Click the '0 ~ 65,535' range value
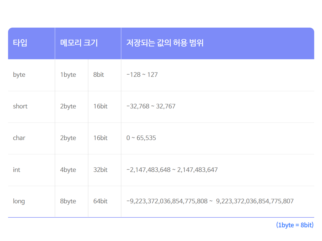This screenshot has width=322, height=241. [x=141, y=138]
